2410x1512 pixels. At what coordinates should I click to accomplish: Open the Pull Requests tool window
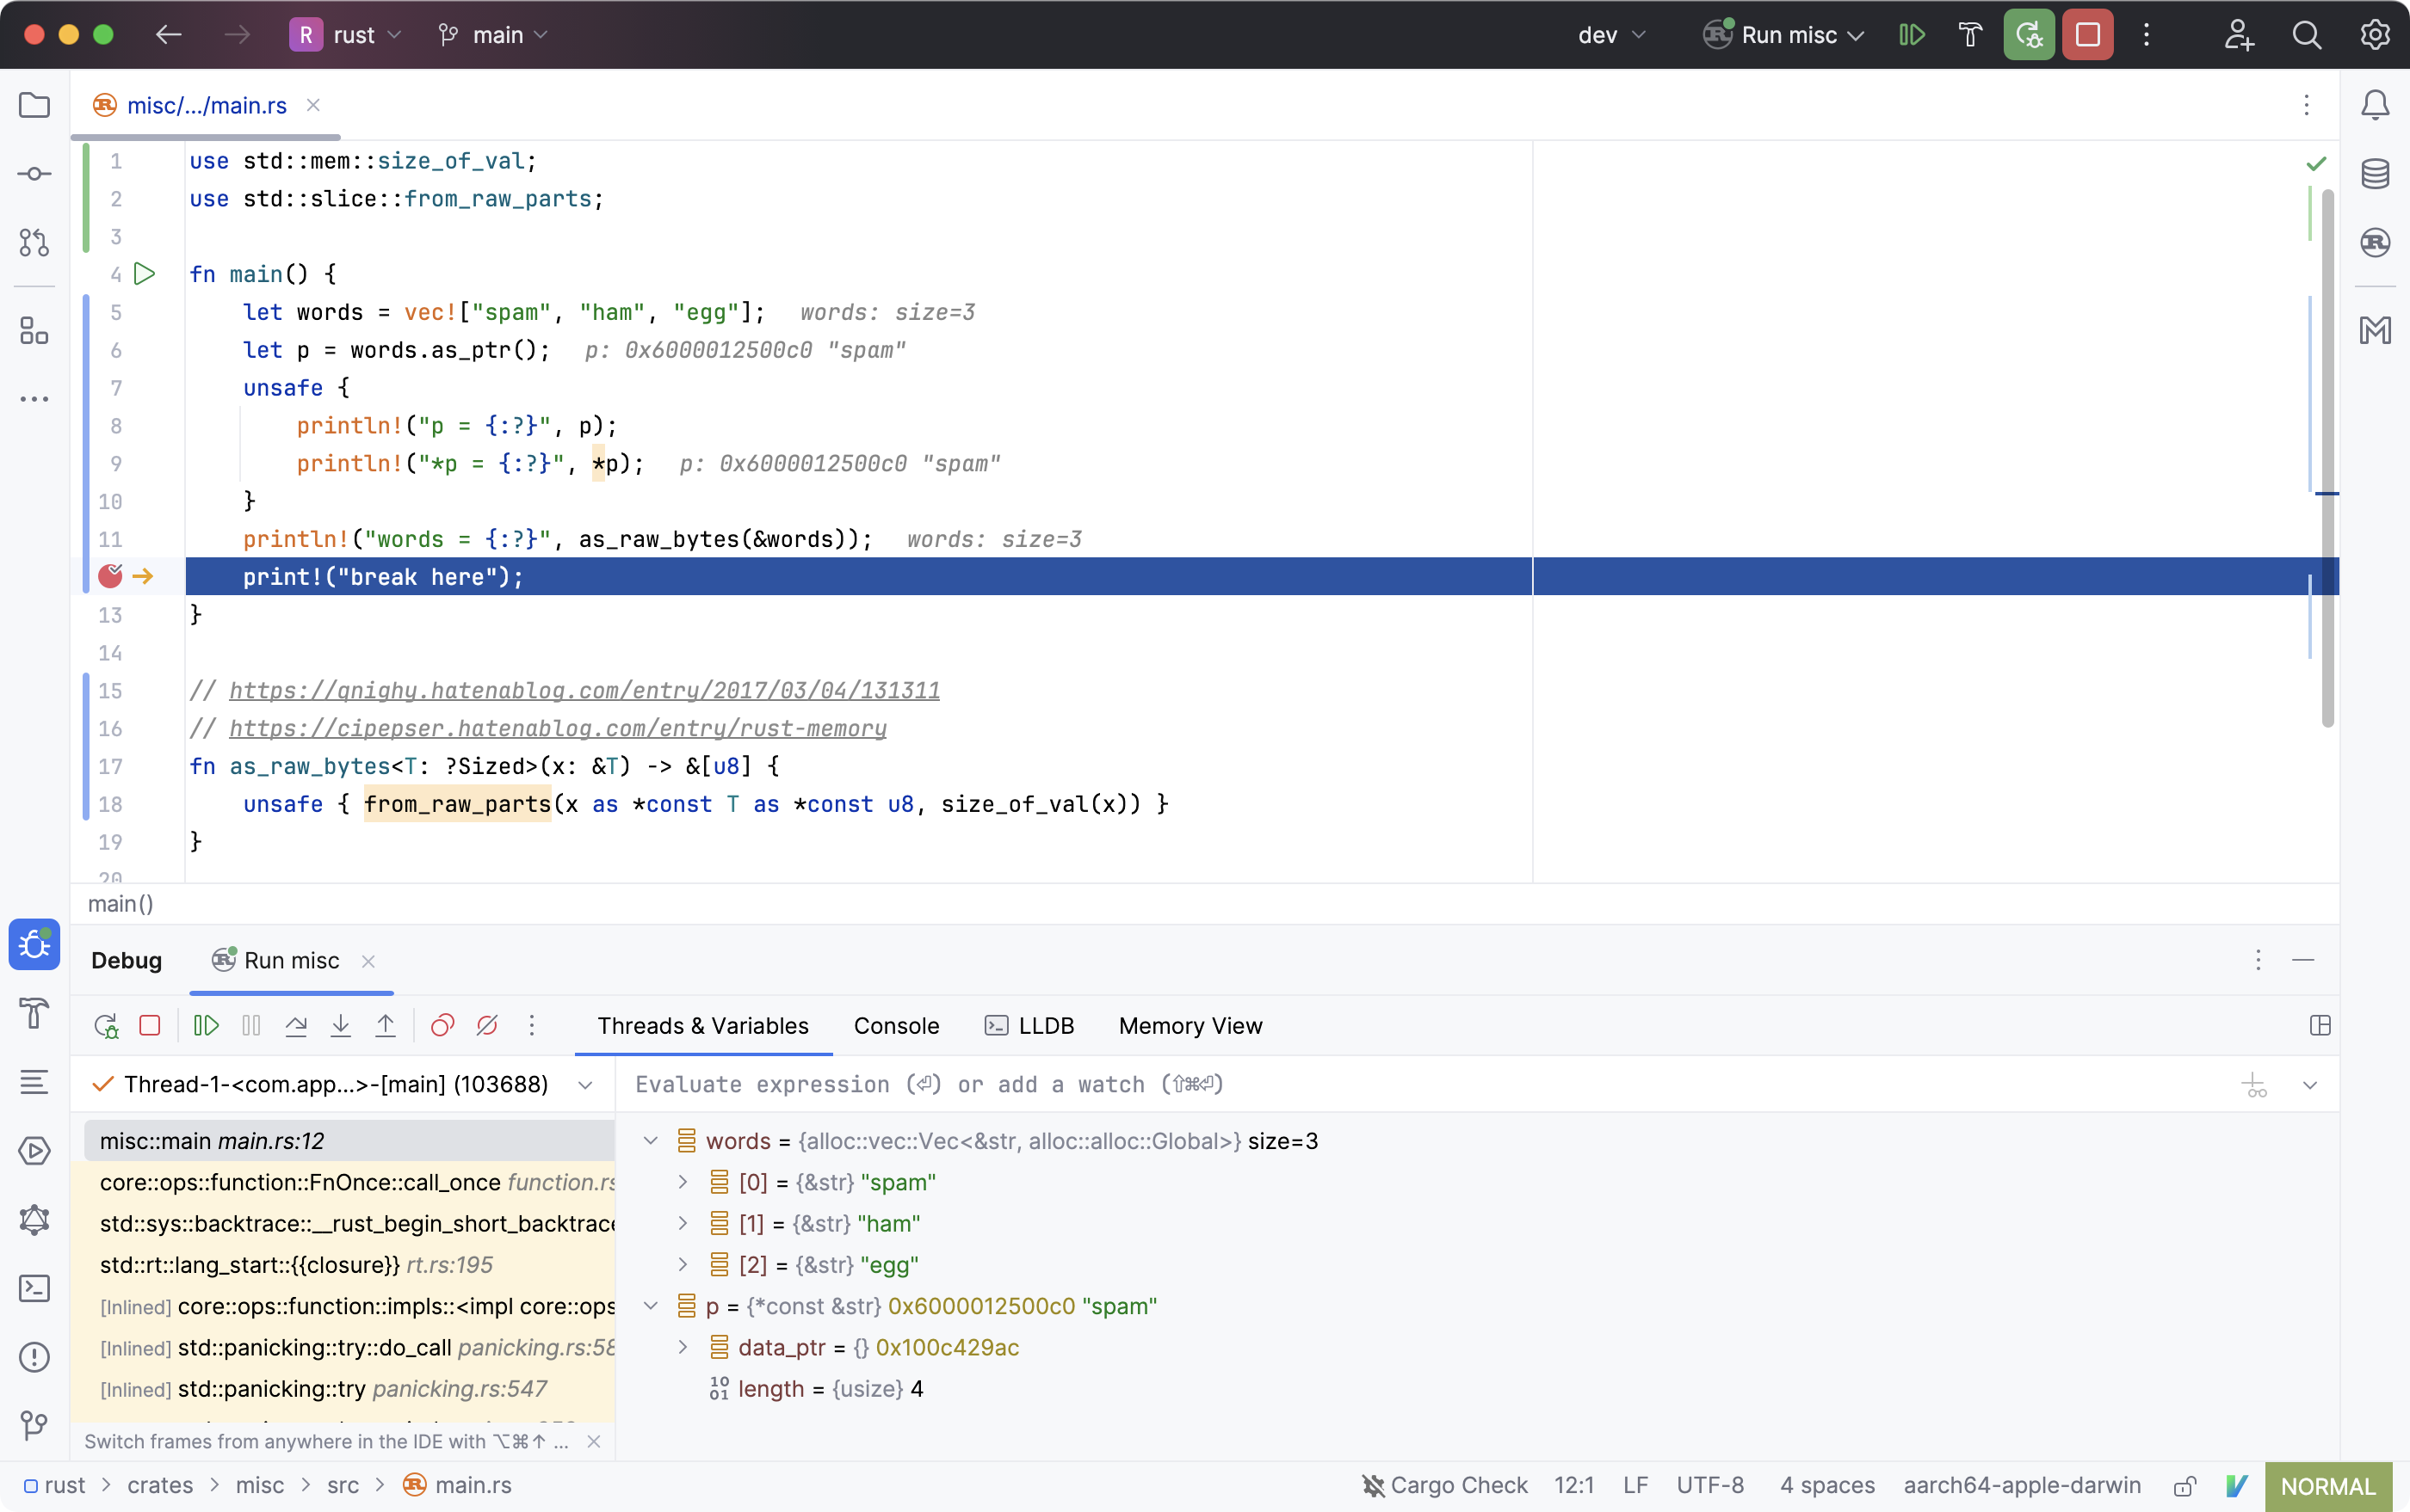(34, 242)
